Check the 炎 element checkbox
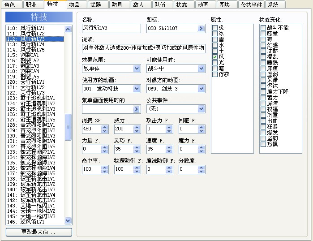This screenshot has width=313, height=241. coord(215,28)
